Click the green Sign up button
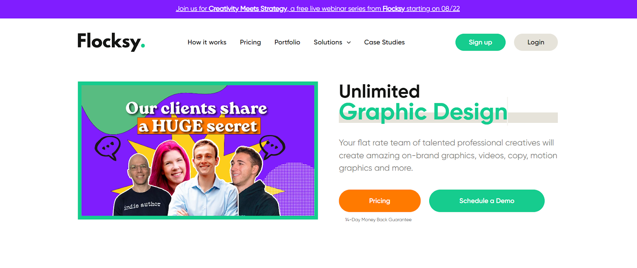This screenshot has width=637, height=268. tap(481, 42)
